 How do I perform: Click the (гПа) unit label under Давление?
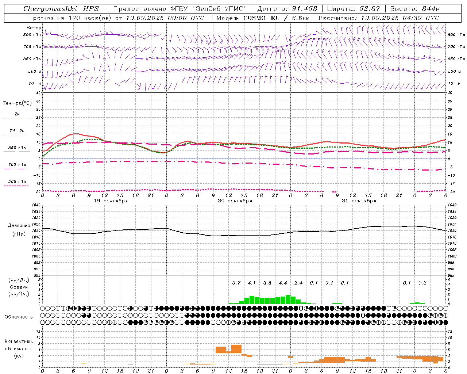[19, 234]
